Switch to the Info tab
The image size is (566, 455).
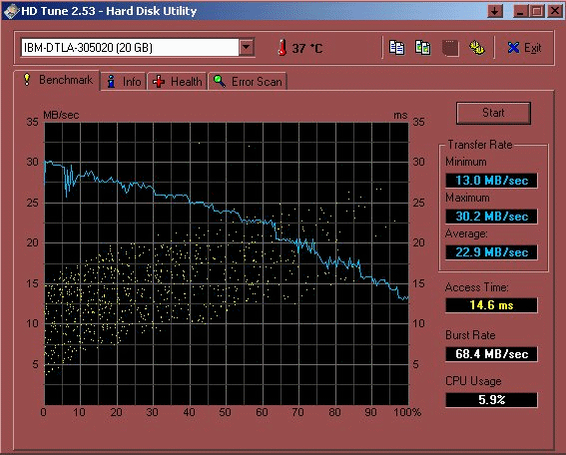(124, 82)
